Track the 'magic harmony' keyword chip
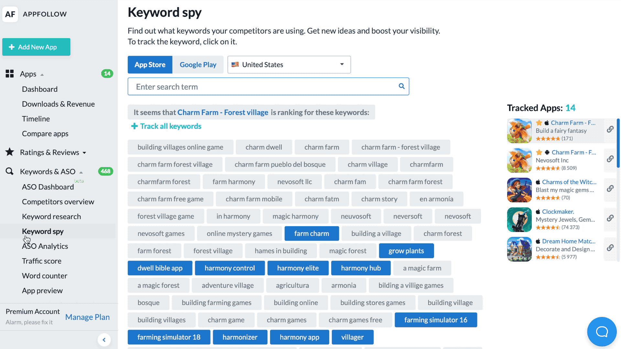 (x=295, y=216)
